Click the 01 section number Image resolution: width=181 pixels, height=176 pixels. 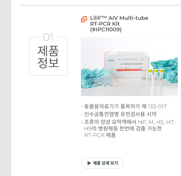point(48,37)
